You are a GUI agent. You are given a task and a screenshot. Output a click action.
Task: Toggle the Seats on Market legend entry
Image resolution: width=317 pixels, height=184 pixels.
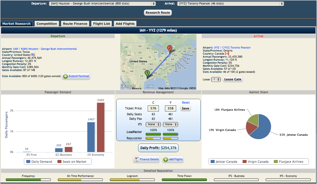click(72, 162)
